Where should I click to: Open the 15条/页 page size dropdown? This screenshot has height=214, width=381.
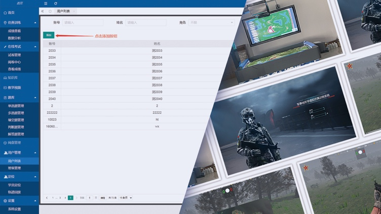point(125,198)
